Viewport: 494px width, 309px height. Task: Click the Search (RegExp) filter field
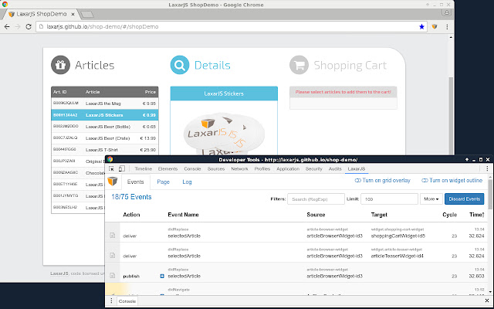tap(316, 199)
